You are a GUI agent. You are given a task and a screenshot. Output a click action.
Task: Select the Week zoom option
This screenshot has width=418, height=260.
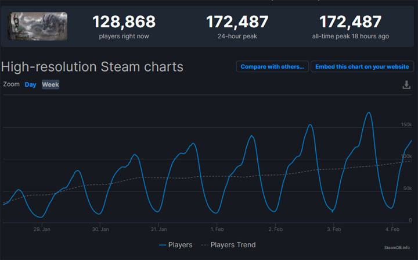[51, 84]
